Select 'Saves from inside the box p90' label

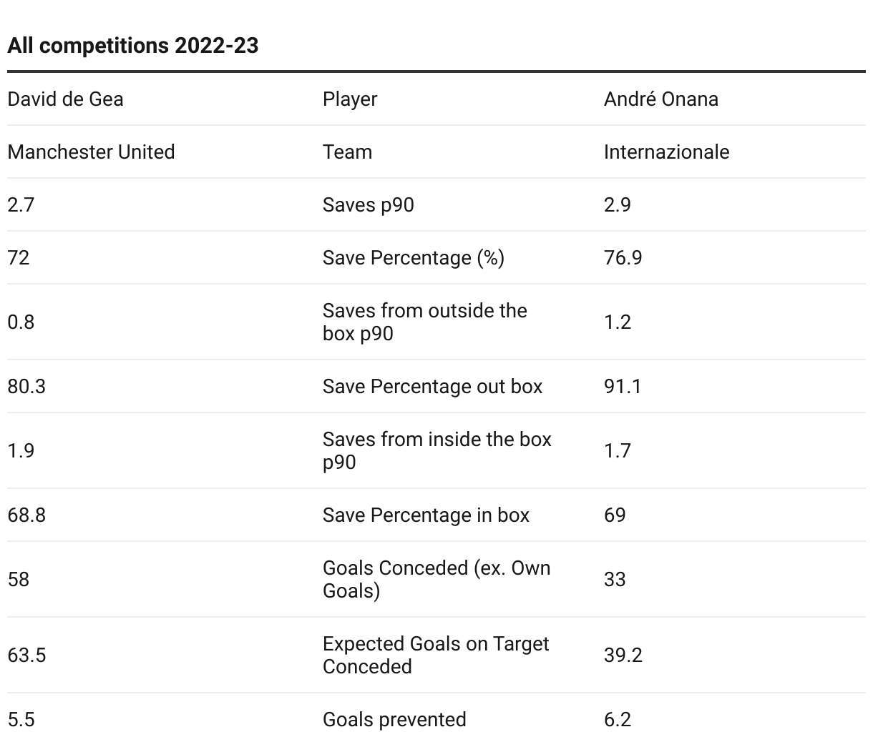(x=437, y=450)
